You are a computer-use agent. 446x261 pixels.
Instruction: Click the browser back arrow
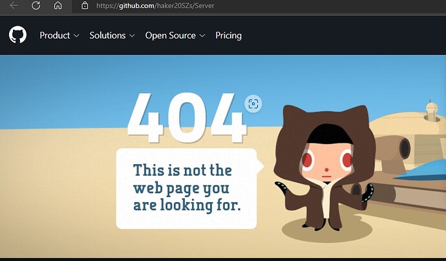[x=14, y=5]
